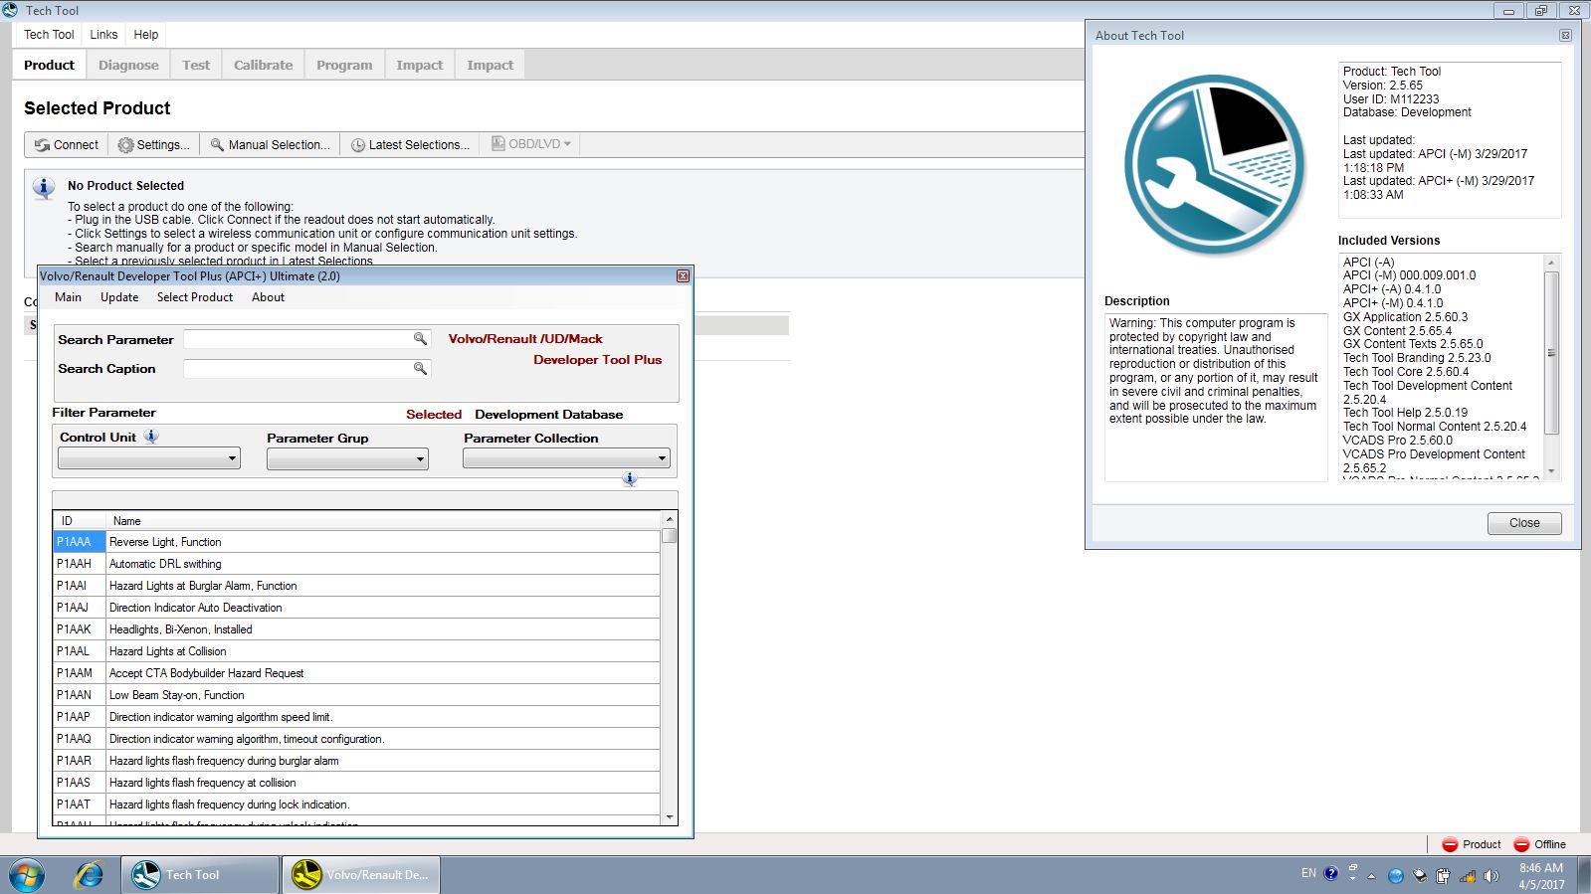Click the ID column header

[80, 521]
